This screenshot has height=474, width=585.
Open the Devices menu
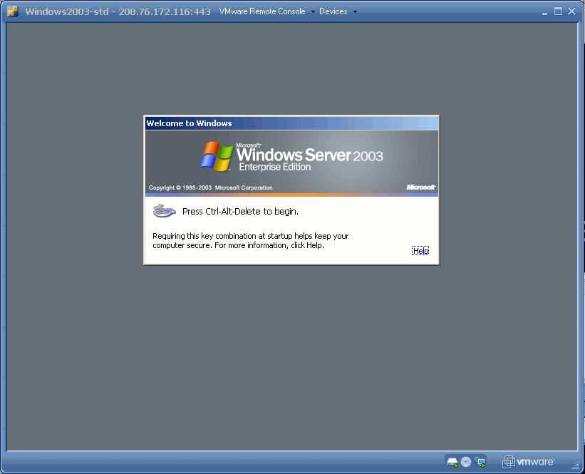pyautogui.click(x=333, y=11)
